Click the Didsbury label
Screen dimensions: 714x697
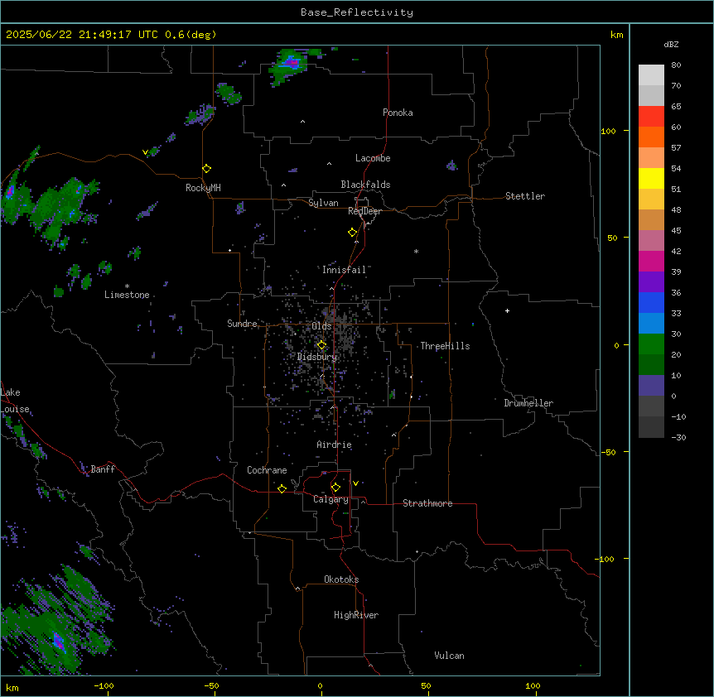pyautogui.click(x=317, y=357)
